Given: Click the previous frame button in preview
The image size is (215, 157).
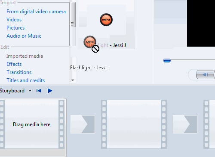Looking at the screenshot, I should tap(205, 74).
